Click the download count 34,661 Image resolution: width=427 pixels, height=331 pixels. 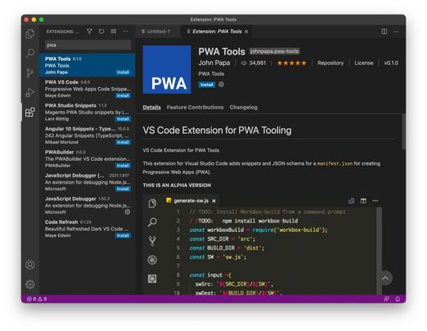[x=254, y=63]
